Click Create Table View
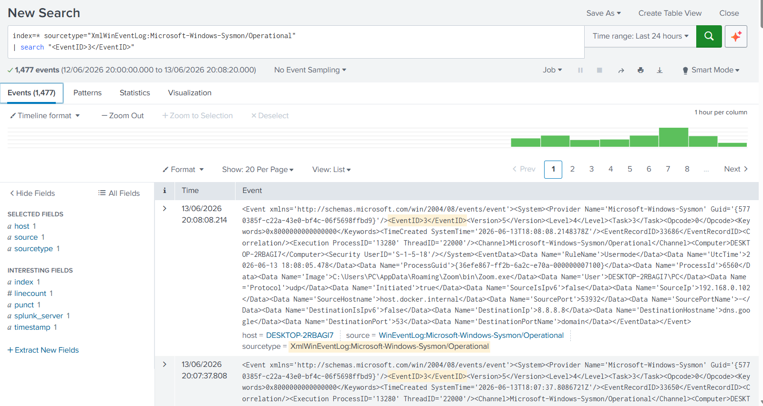763x406 pixels. coord(670,13)
